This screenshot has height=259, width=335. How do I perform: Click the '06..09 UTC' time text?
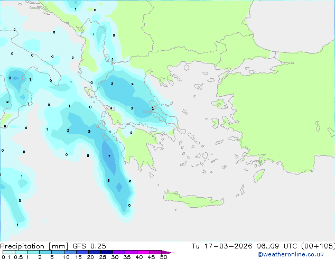click(276, 246)
